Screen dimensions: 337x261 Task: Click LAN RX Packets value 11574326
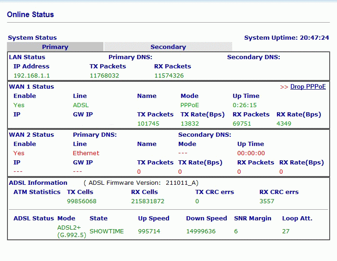pos(169,76)
